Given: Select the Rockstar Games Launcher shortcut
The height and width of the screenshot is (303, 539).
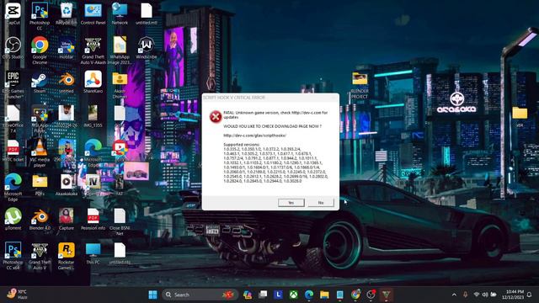Looking at the screenshot, I should [x=66, y=256].
